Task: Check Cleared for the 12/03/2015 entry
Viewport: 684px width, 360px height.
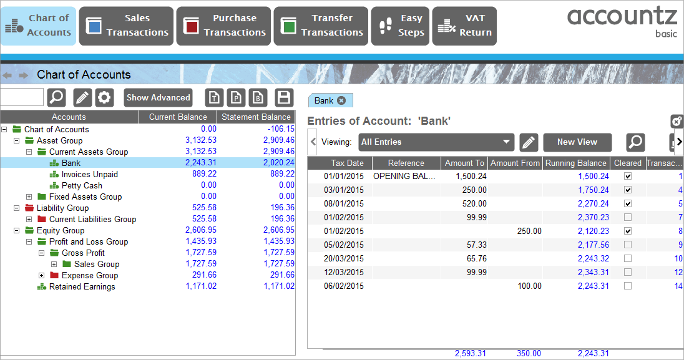Action: click(628, 272)
